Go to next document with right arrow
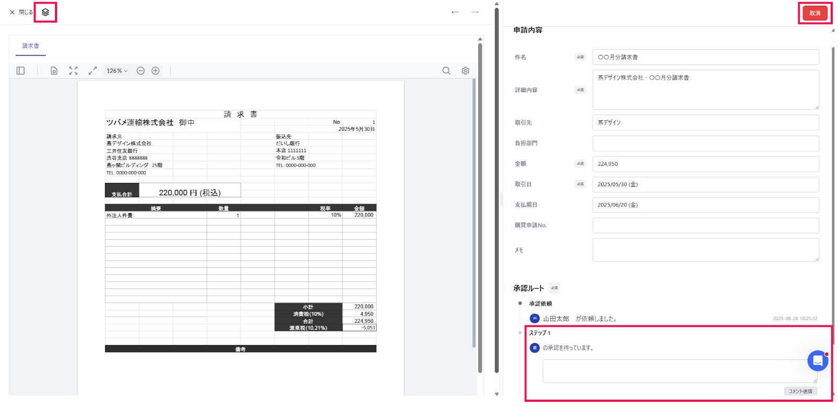This screenshot has width=838, height=407. coord(475,12)
